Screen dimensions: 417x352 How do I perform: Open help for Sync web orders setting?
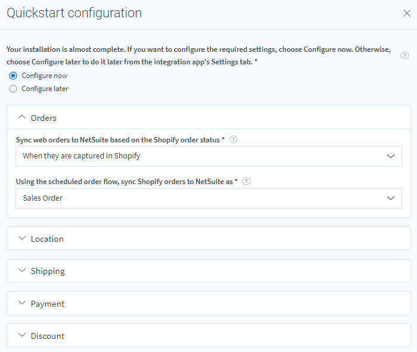pos(234,139)
